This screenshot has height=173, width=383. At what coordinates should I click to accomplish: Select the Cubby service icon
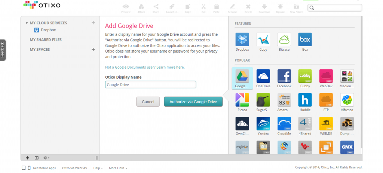[x=305, y=76]
